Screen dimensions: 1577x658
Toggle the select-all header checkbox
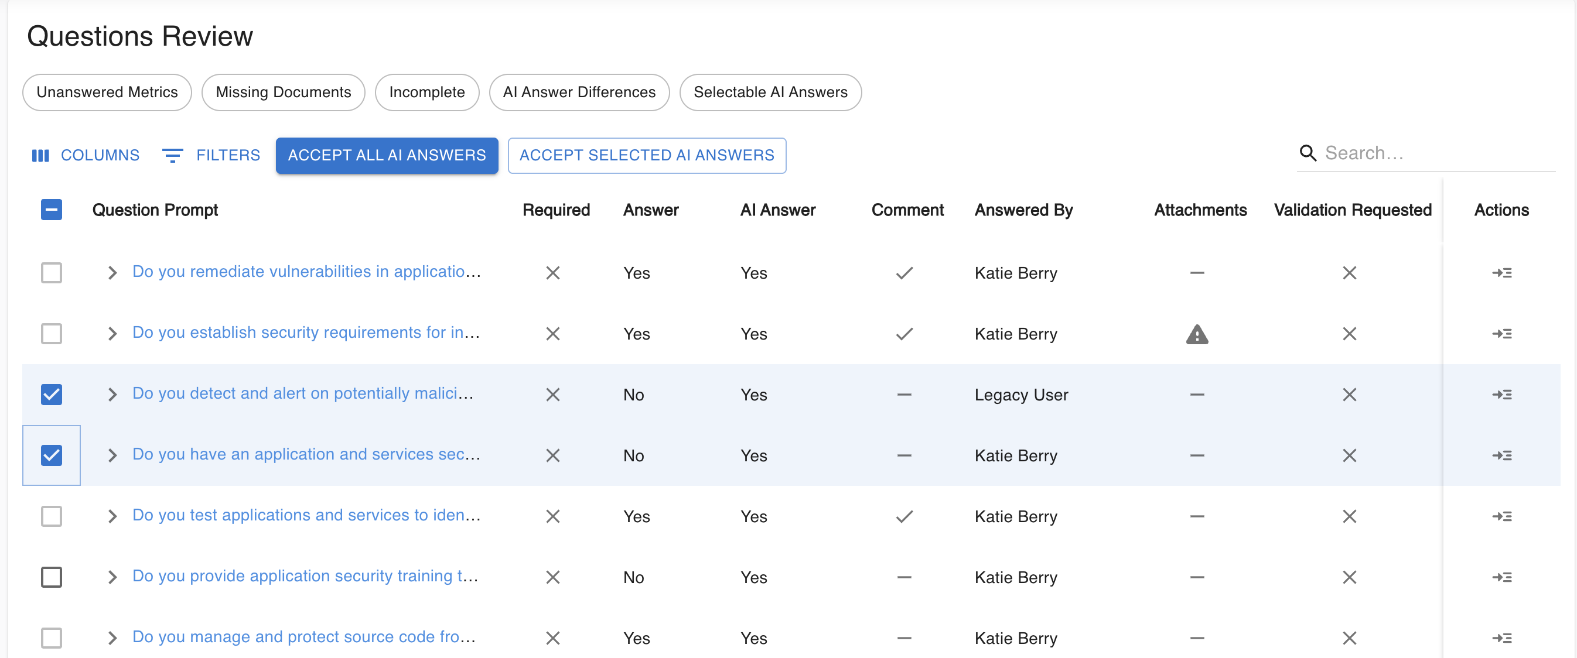pos(52,210)
